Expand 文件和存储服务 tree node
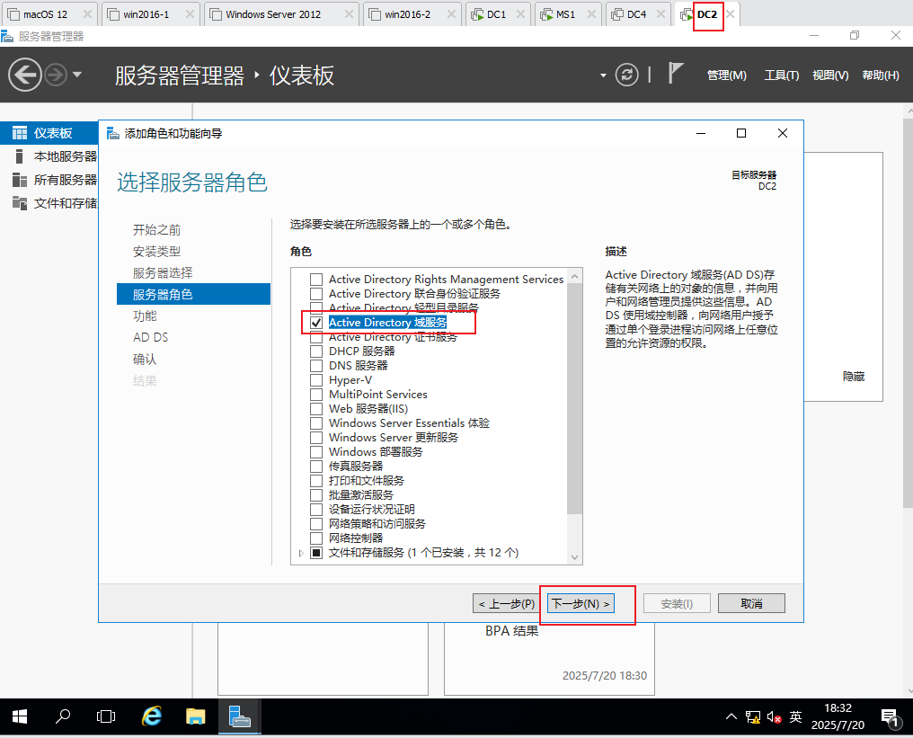913x738 pixels. click(x=301, y=553)
